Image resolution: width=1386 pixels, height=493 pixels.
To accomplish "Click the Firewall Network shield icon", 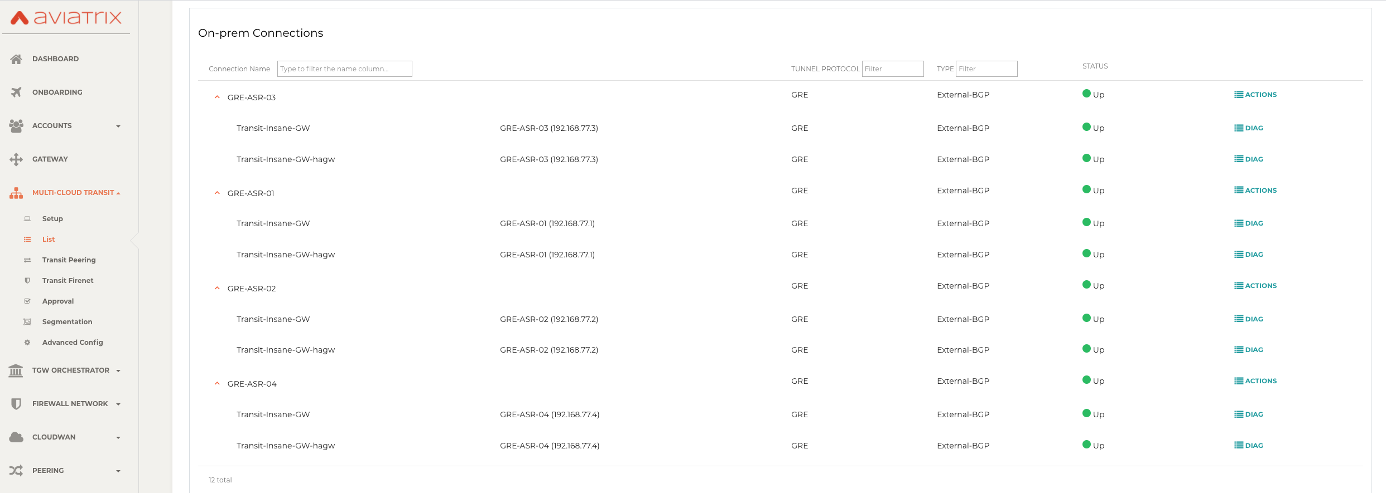I will (x=16, y=404).
